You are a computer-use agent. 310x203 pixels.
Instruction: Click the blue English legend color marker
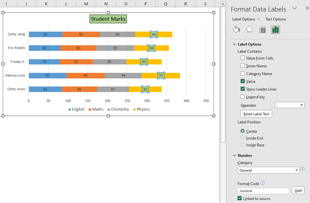click(70, 110)
